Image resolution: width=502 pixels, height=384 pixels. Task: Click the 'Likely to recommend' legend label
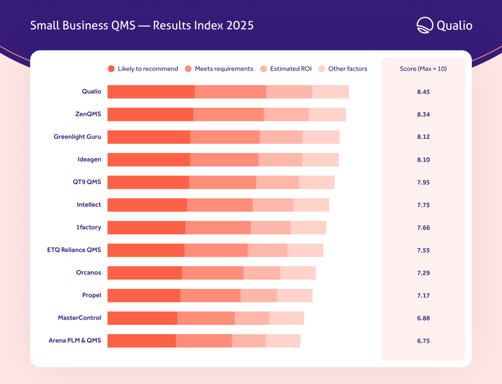click(x=148, y=68)
